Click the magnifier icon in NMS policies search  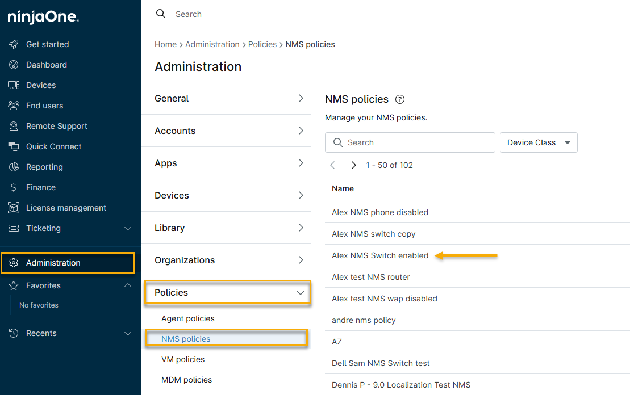(x=338, y=142)
